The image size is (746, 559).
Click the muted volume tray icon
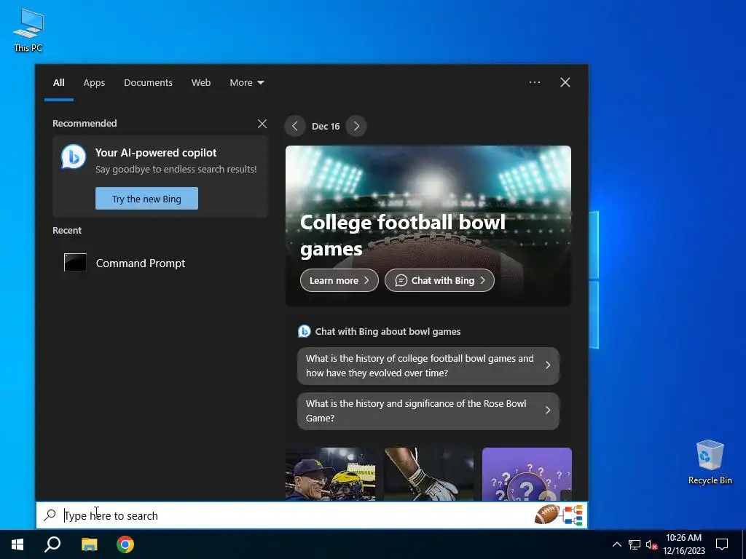click(651, 544)
